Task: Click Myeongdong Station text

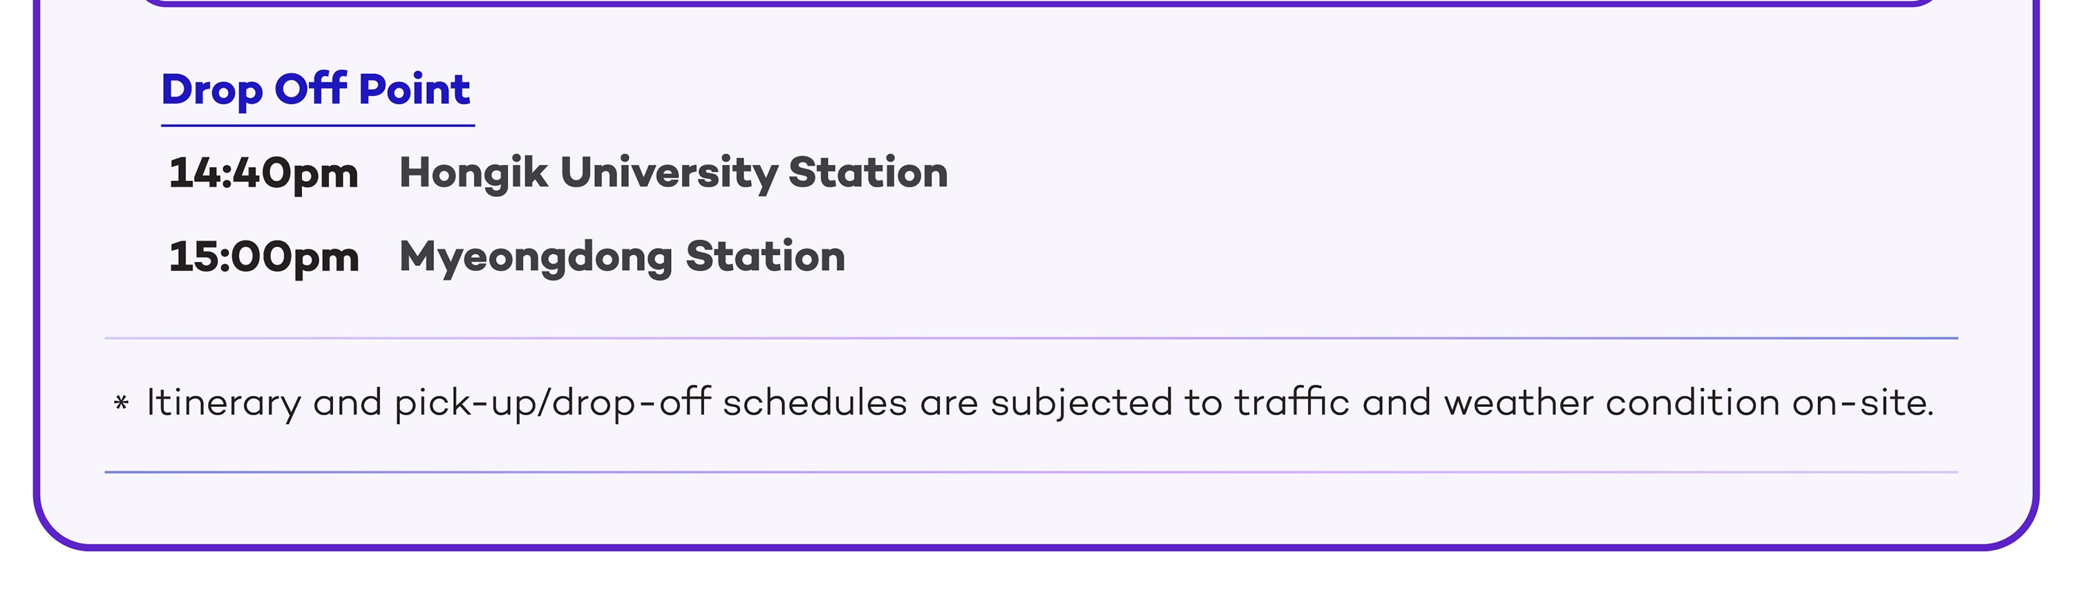Action: pos(622,257)
